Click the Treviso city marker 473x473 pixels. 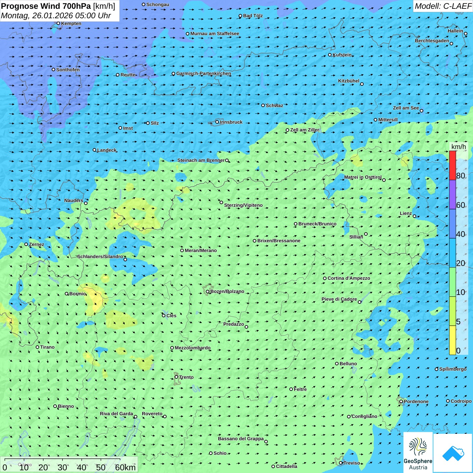pyautogui.click(x=341, y=463)
